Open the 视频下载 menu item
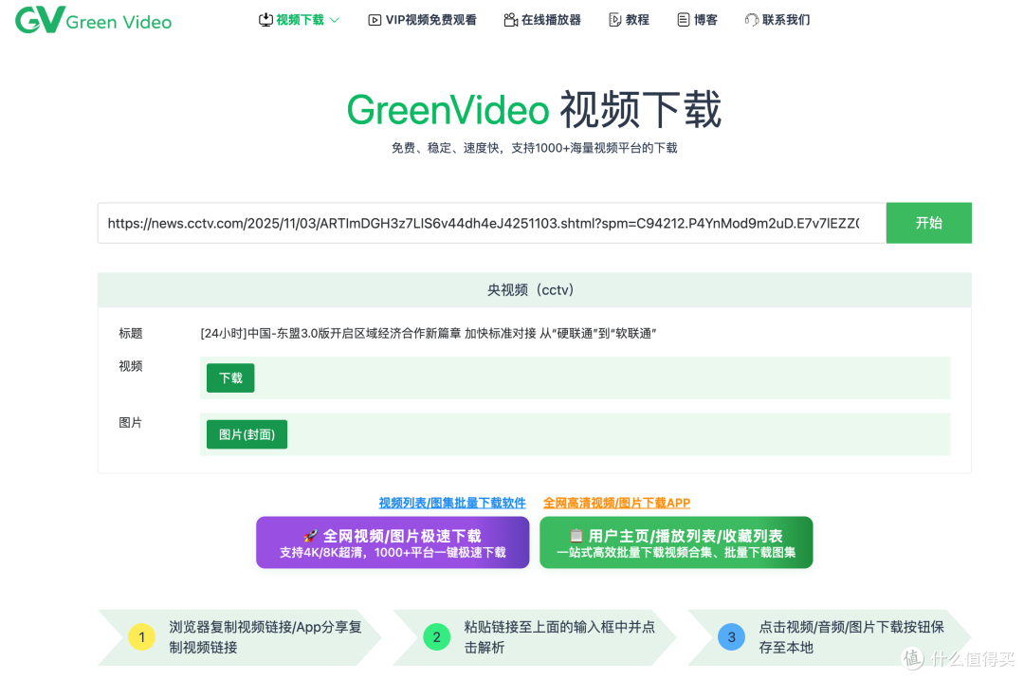This screenshot has height=680, width=1024. [300, 20]
